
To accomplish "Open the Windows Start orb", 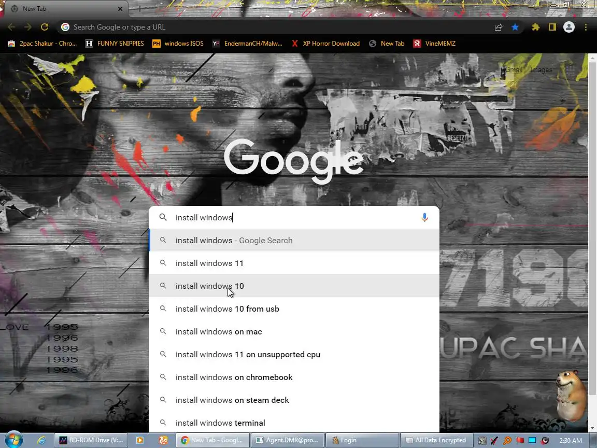I will [13, 440].
